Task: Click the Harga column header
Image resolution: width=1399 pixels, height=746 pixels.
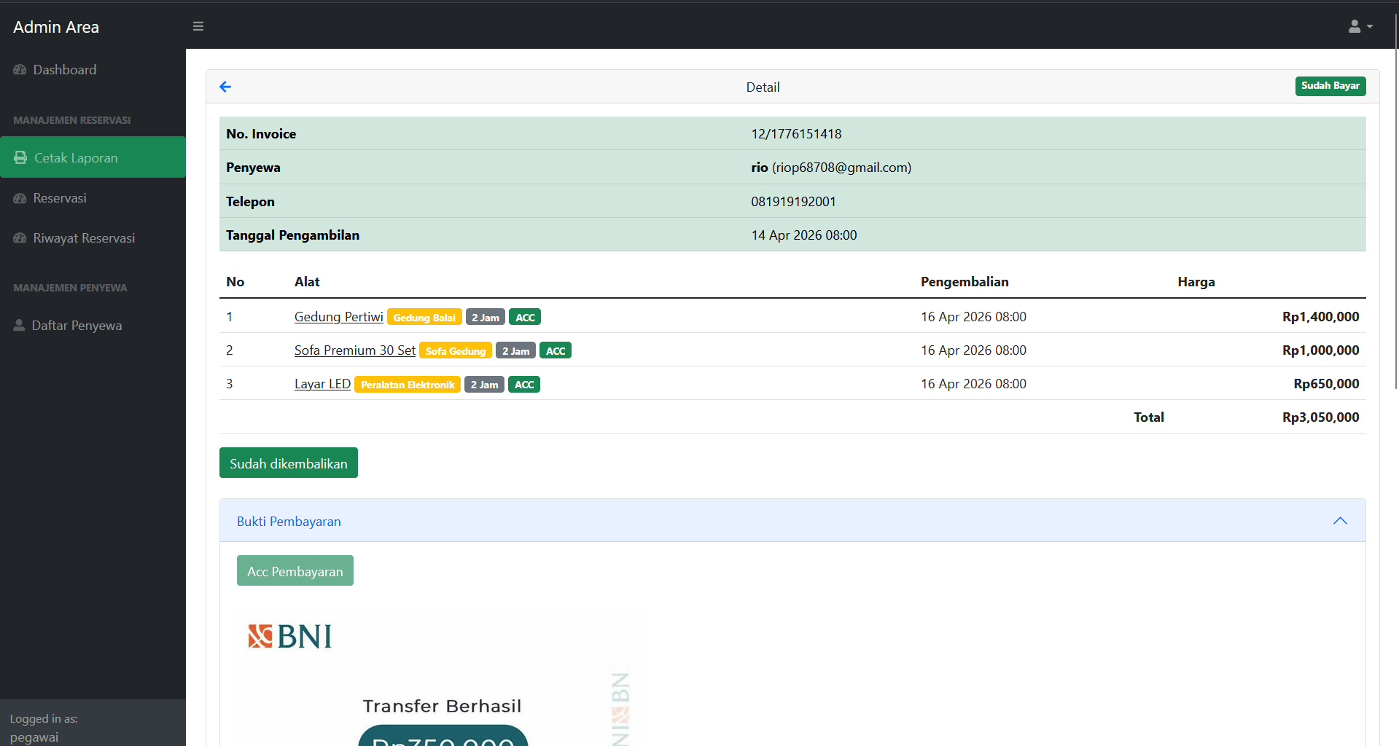Action: (1196, 282)
